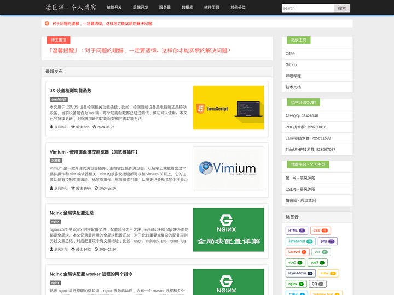Open 简书 - 辰风沐阳 profile link
394x295 pixels.
[x=317, y=178]
